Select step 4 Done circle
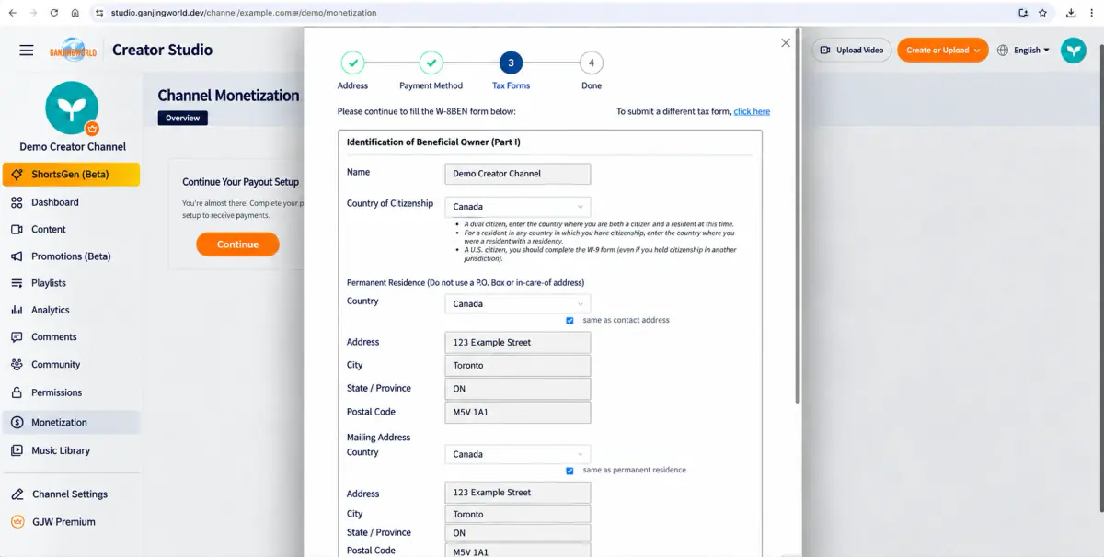This screenshot has height=557, width=1104. point(592,63)
